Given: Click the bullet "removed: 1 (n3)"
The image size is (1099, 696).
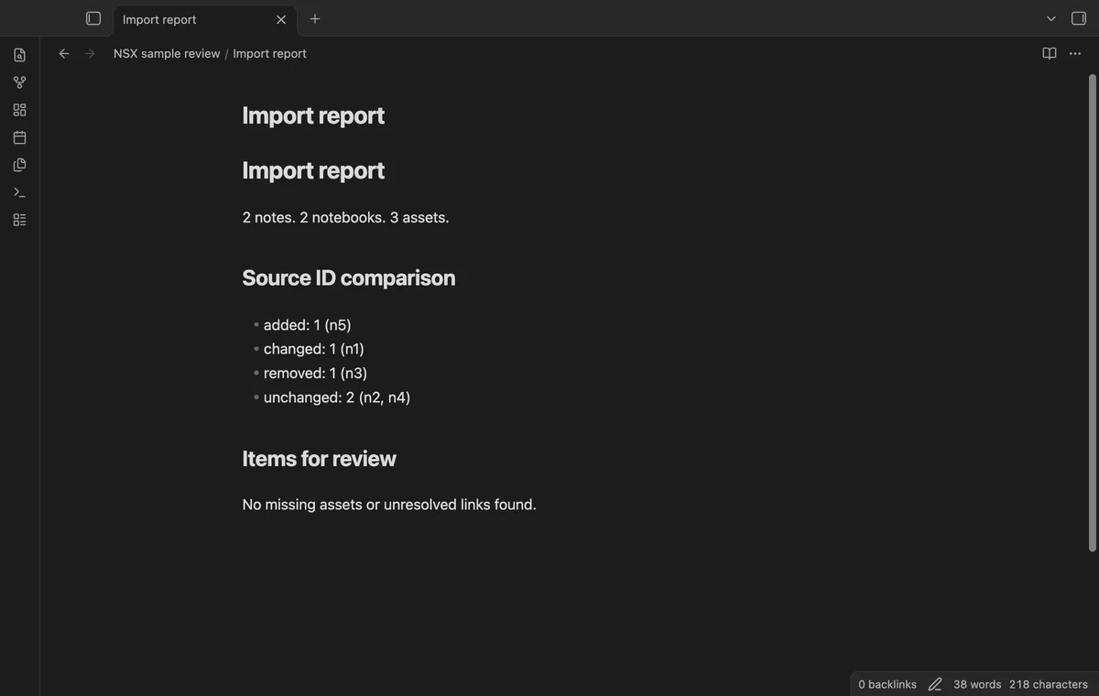Looking at the screenshot, I should pos(315,373).
